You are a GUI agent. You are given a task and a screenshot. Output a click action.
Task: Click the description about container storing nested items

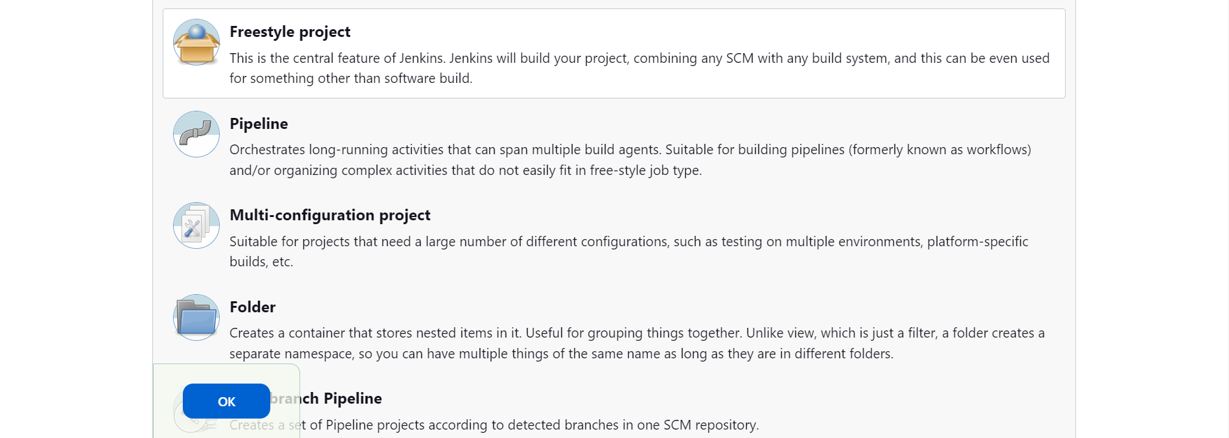[x=637, y=343]
